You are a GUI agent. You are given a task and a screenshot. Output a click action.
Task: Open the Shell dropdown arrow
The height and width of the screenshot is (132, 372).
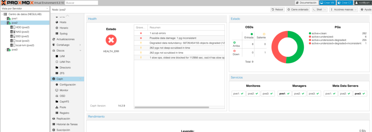point(325,10)
